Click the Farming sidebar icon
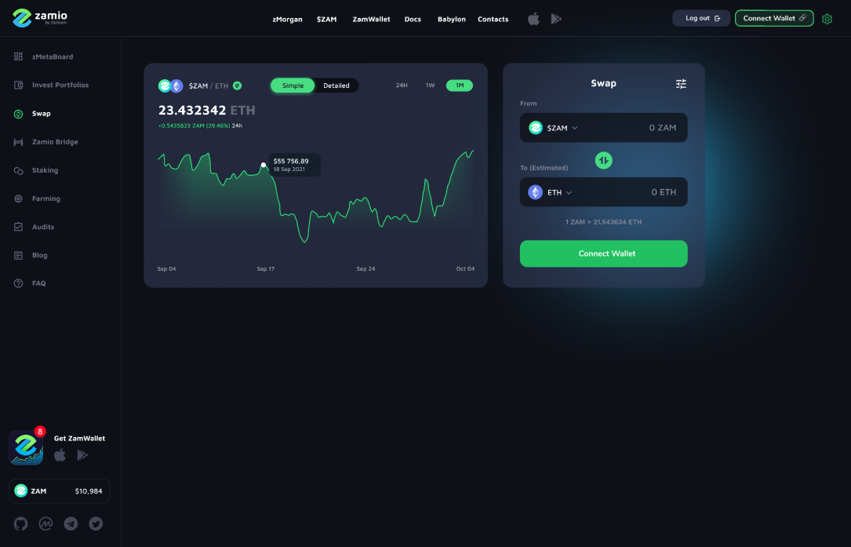 (x=19, y=199)
